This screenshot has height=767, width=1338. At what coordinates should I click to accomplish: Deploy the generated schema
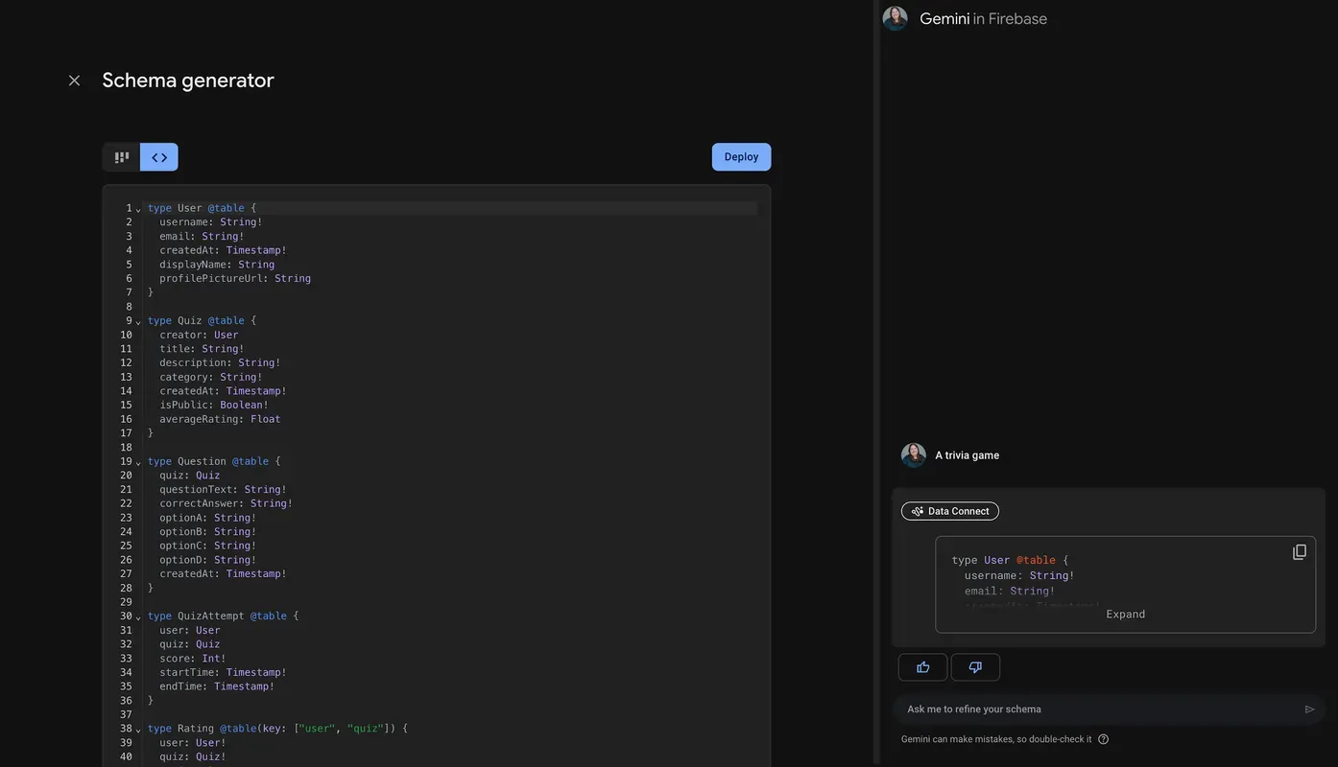(741, 157)
